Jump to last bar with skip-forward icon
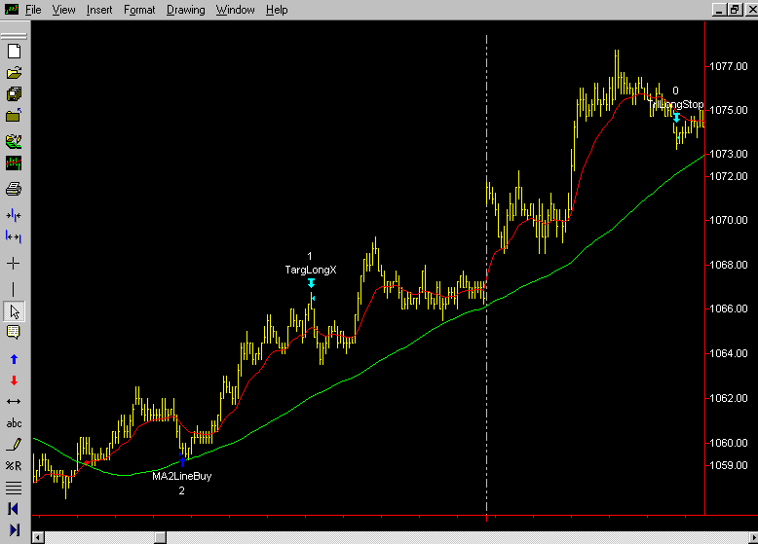The image size is (758, 544). click(x=14, y=530)
